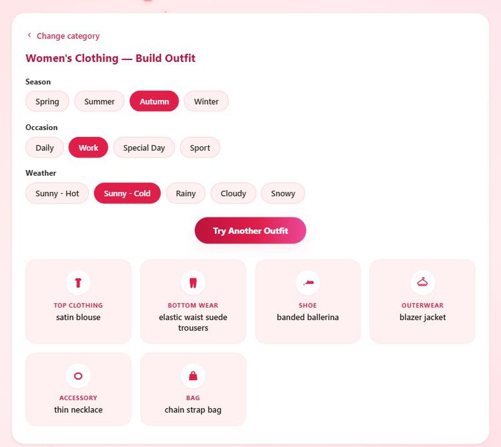Screen dimensions: 501x447
Task: Toggle the Work occasion chip
Action: point(88,148)
